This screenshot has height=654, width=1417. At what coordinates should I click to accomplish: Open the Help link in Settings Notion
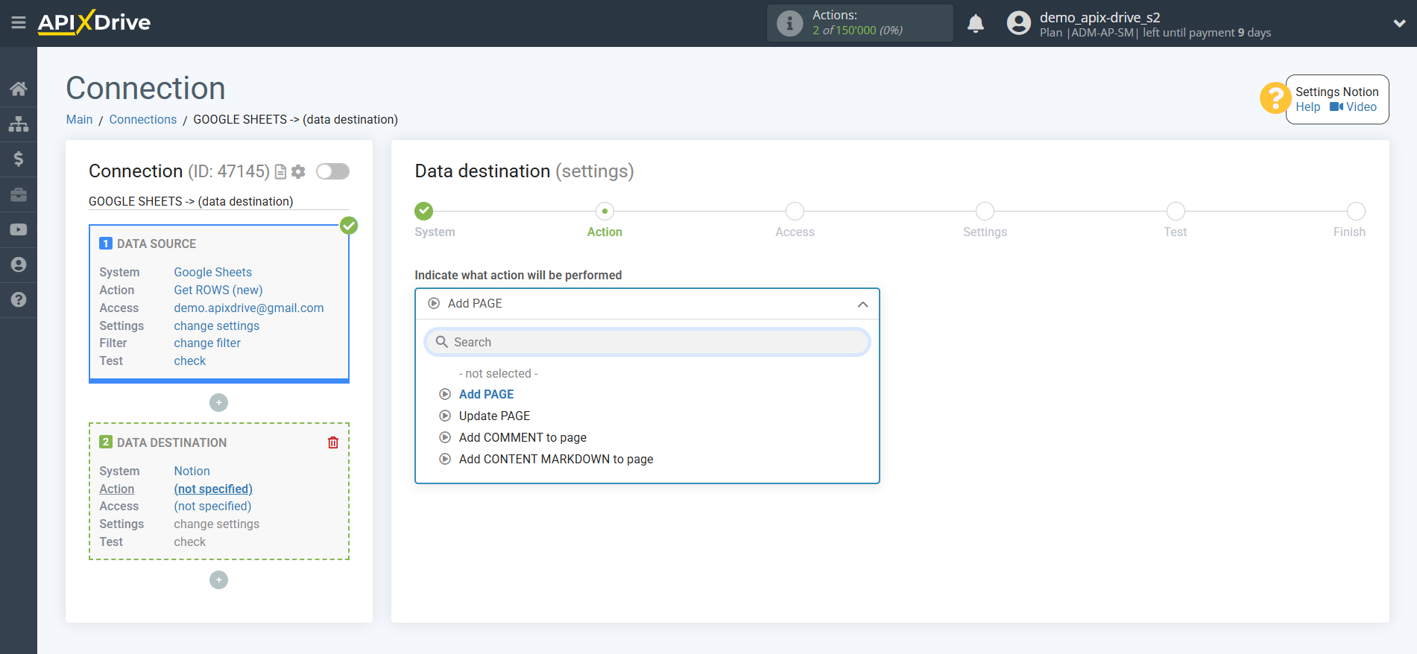click(x=1307, y=107)
